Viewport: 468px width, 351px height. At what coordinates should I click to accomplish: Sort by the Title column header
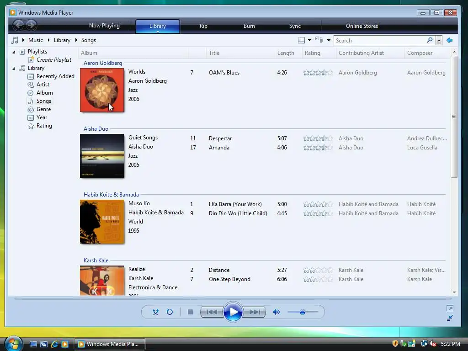240,53
